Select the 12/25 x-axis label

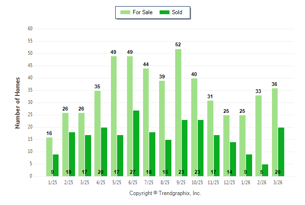point(229,183)
